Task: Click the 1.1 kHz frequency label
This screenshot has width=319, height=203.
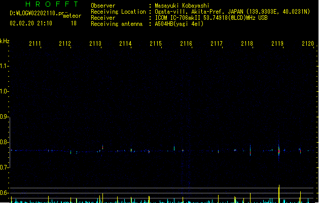Action: tap(4, 66)
